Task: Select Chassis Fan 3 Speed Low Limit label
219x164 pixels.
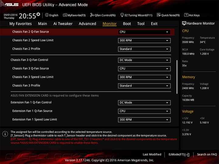Action: click(33, 77)
